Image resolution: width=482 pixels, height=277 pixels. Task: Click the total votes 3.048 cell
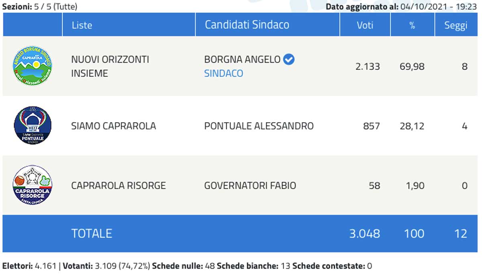[365, 233]
